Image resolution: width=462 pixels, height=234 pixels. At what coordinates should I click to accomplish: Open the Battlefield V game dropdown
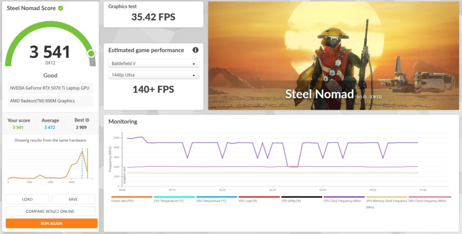click(x=153, y=63)
